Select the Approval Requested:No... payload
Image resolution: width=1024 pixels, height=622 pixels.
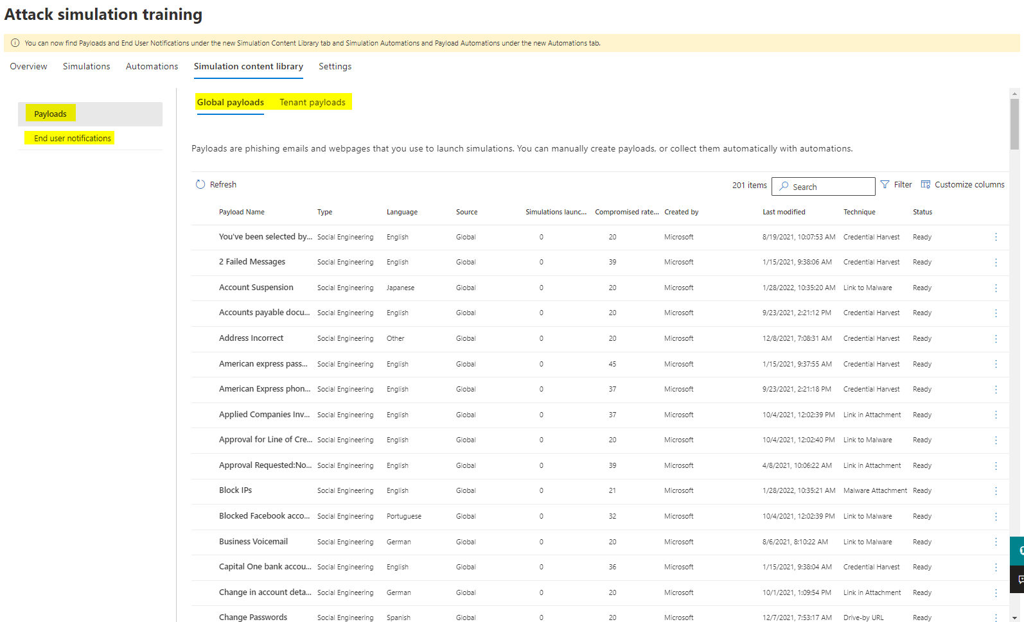tap(265, 465)
